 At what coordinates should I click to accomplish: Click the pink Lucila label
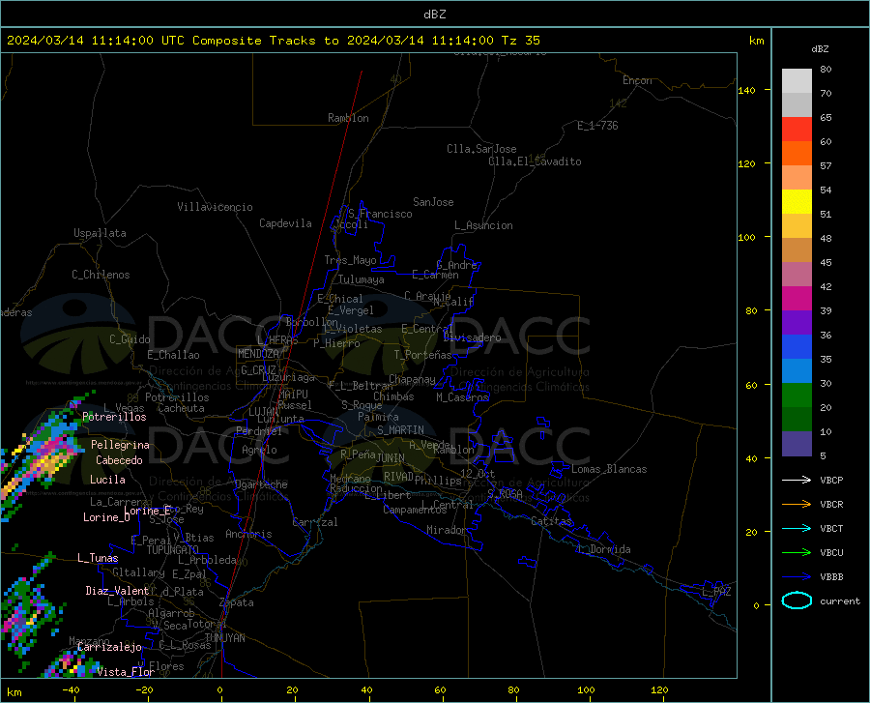[107, 480]
